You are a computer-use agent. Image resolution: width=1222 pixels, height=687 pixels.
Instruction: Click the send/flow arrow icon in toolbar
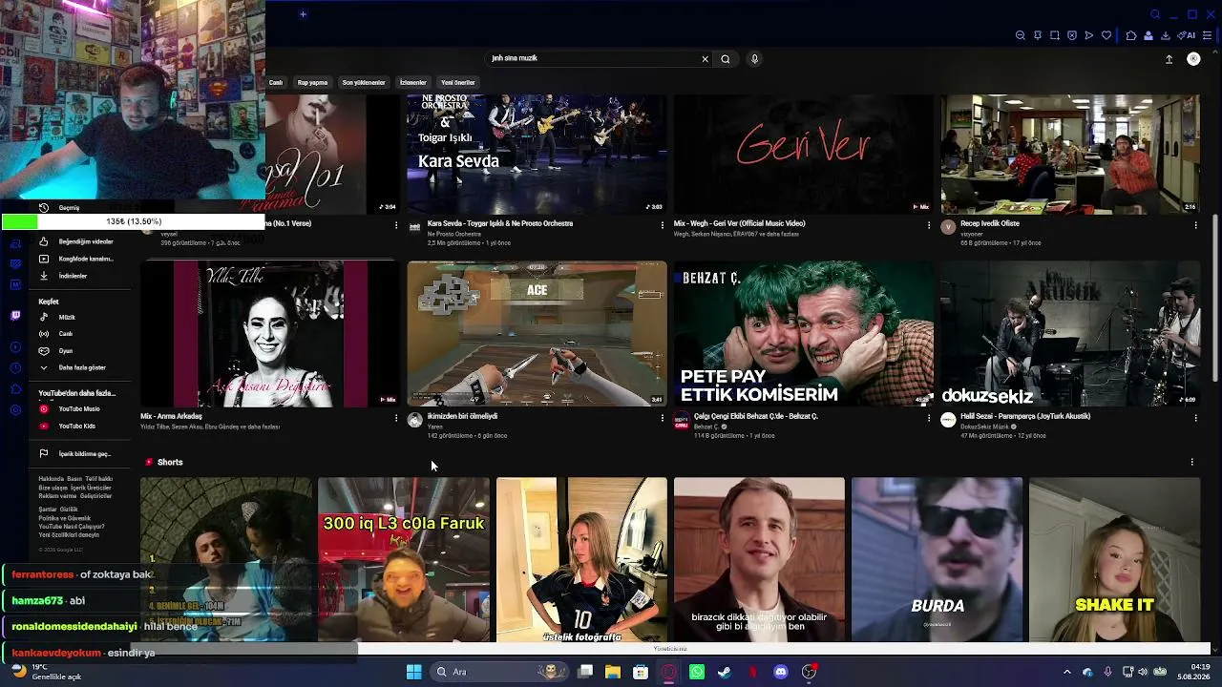(x=1089, y=35)
